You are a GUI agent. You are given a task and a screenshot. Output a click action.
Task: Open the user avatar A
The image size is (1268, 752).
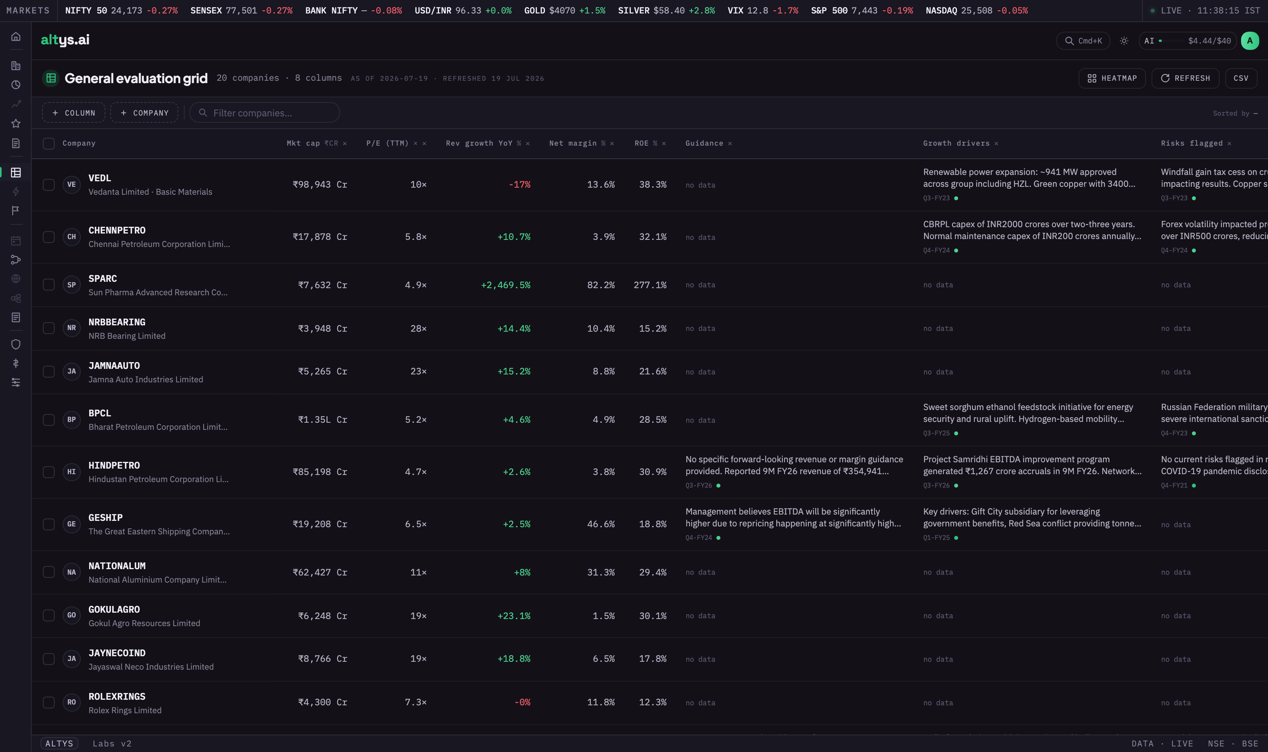[1250, 40]
